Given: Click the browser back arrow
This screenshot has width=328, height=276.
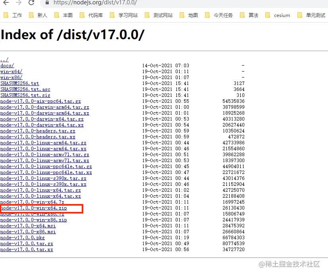Looking at the screenshot, I should pyautogui.click(x=6, y=2).
